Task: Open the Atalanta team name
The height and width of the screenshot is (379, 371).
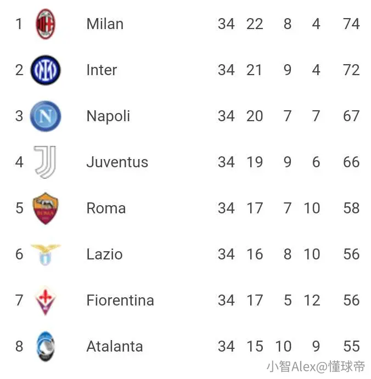Action: pos(115,347)
